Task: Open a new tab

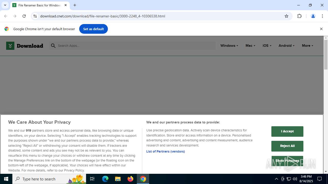Action: point(75,5)
